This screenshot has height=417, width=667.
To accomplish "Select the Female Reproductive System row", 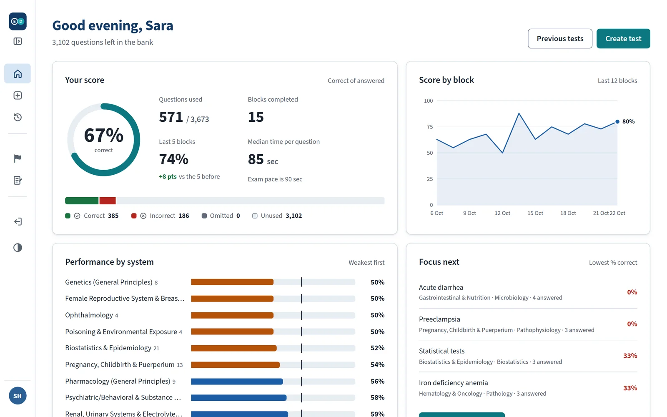I will [x=225, y=299].
